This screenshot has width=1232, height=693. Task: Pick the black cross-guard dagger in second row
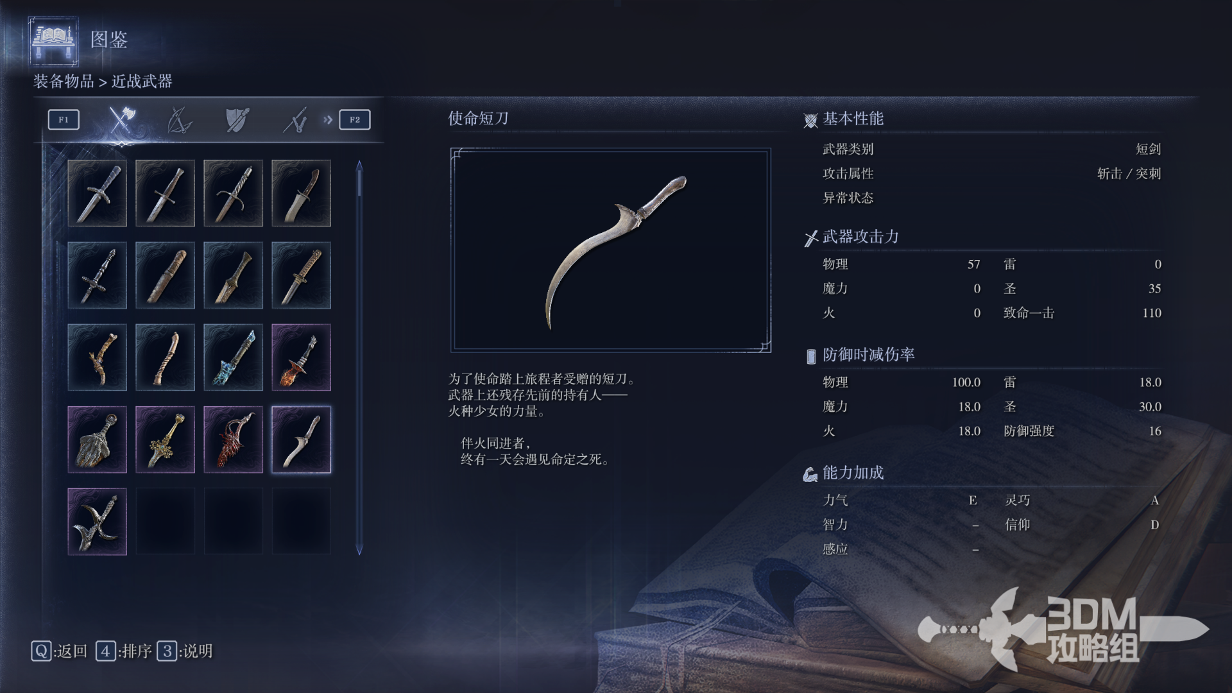[x=98, y=275]
